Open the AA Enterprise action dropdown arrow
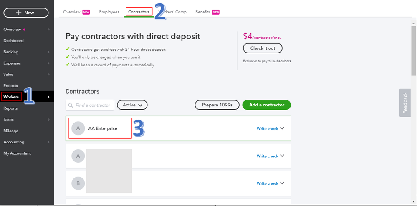 (282, 128)
